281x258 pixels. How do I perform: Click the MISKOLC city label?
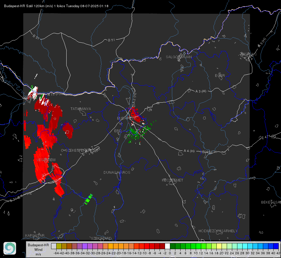pos(249,54)
